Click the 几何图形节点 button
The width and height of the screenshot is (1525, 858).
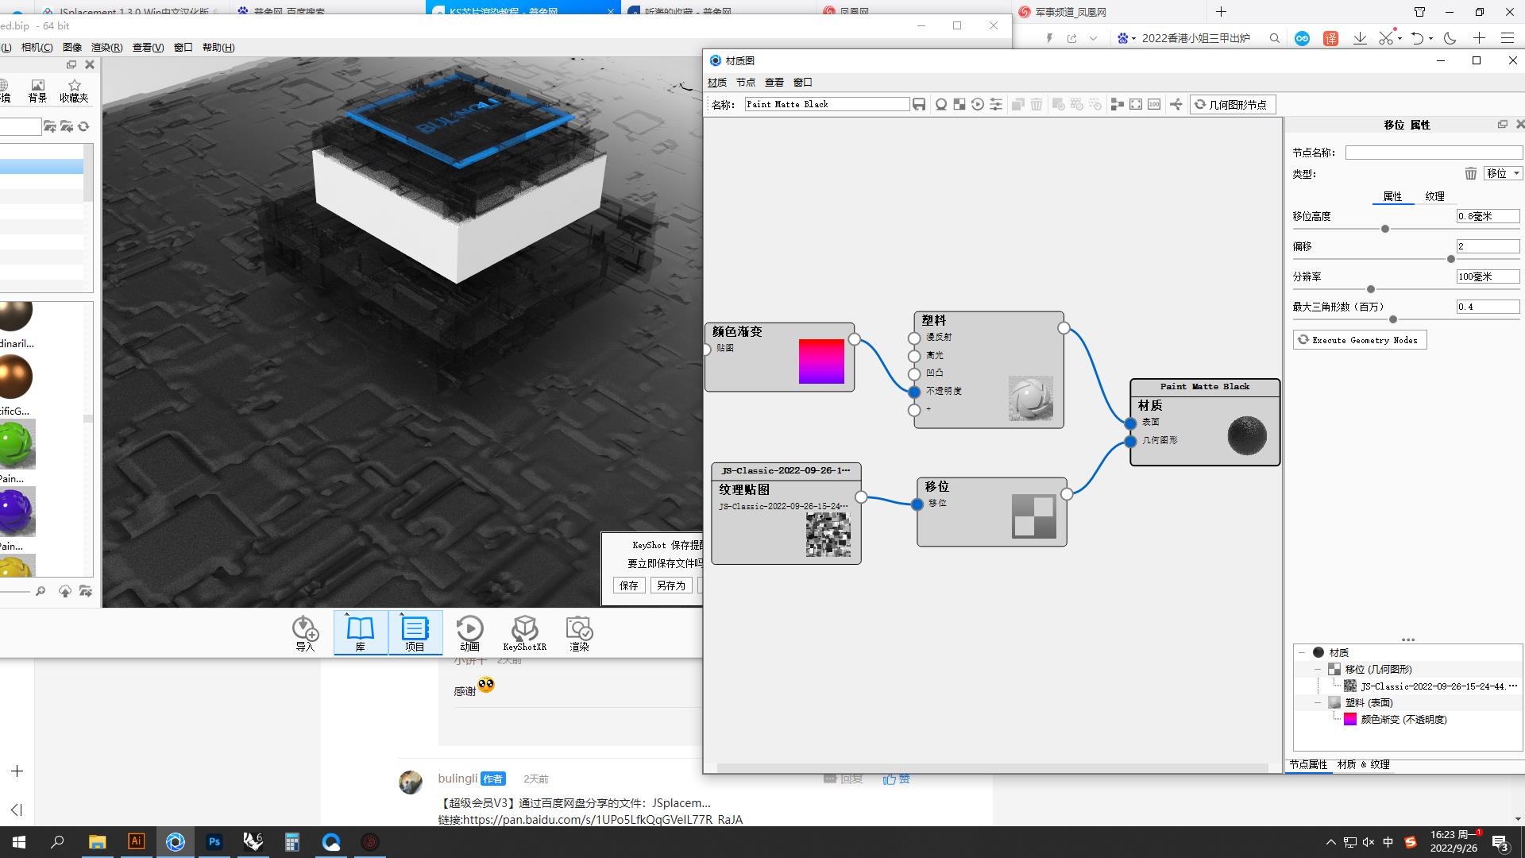tap(1232, 105)
